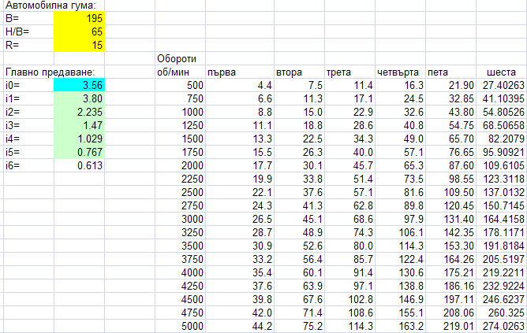Click the i2 gear ratio value 2.235
Viewport: 527px width, 333px height.
tap(78, 112)
